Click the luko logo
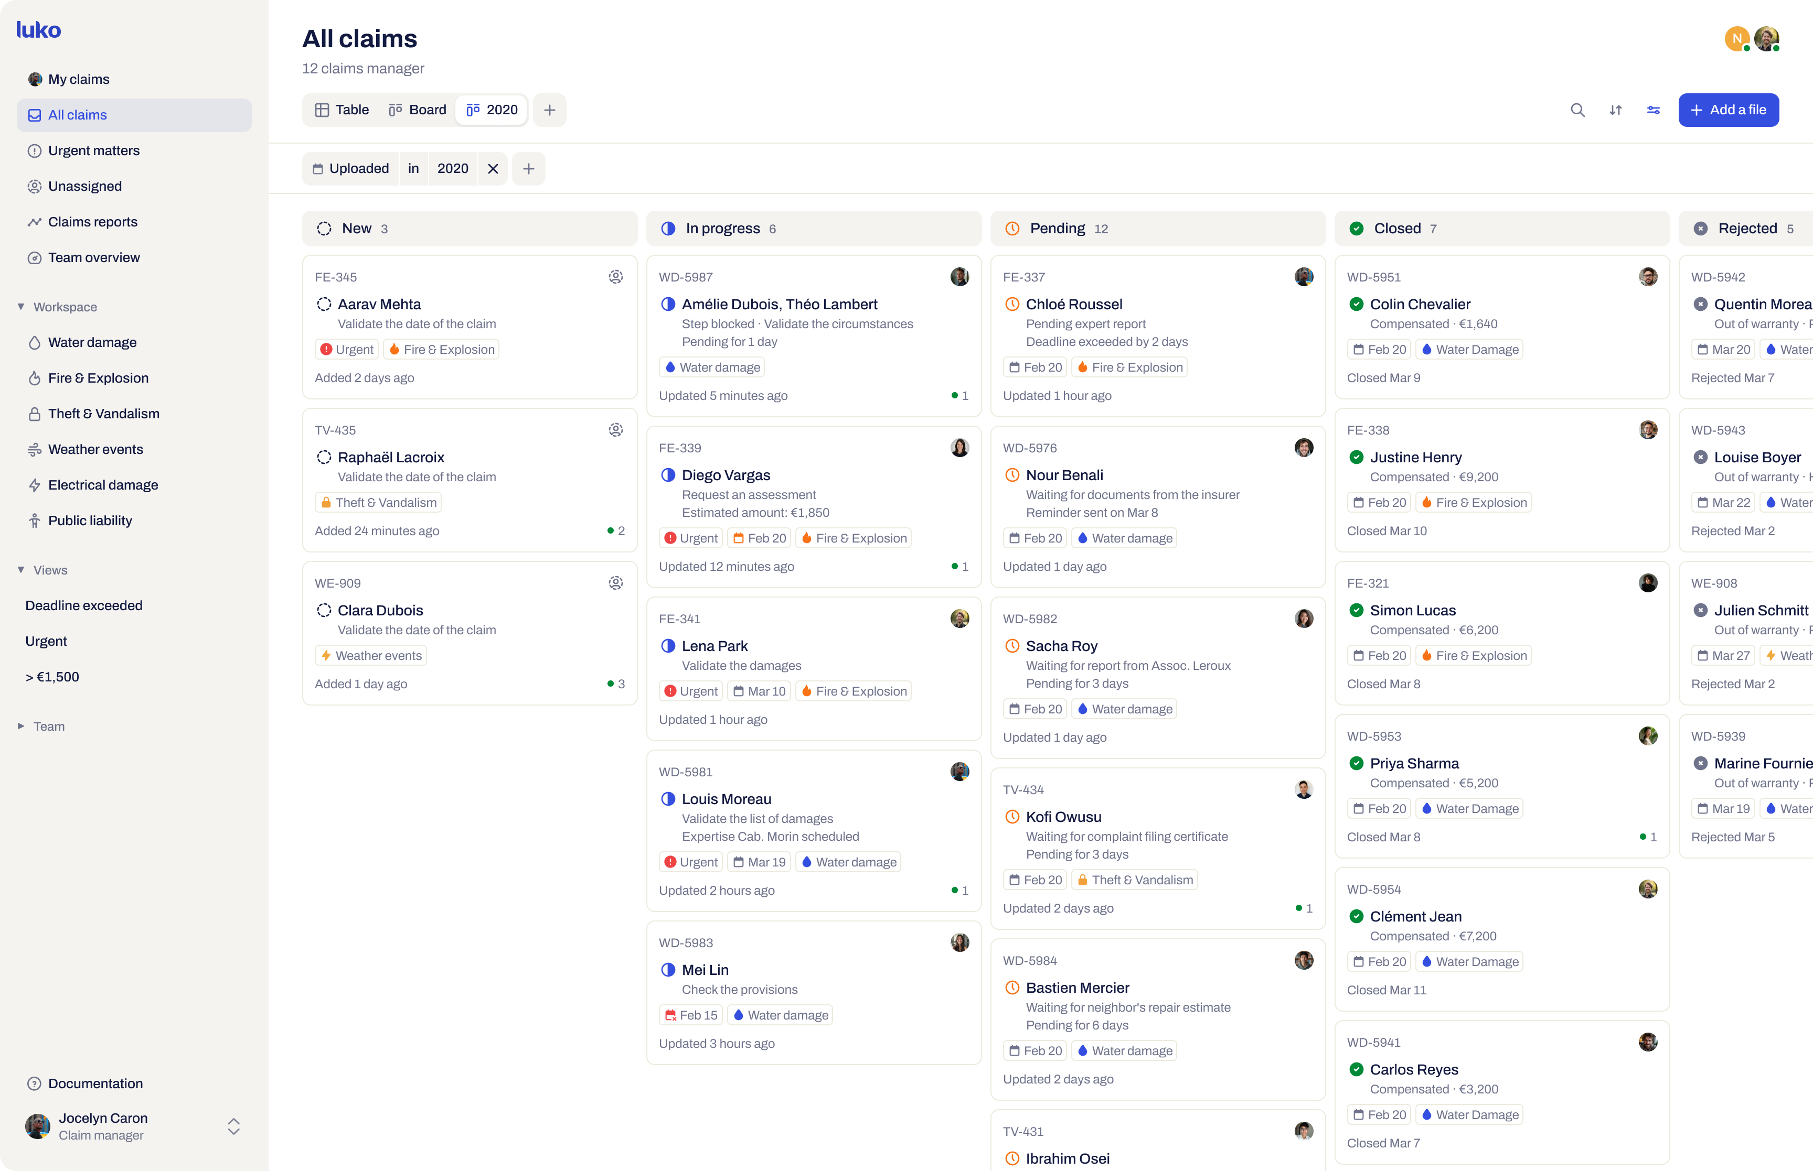Screen dimensions: 1813x1171 coord(39,30)
